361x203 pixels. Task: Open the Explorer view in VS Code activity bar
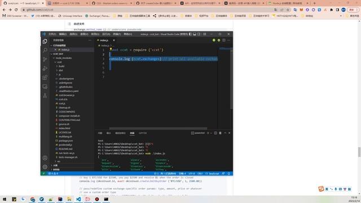click(x=45, y=41)
